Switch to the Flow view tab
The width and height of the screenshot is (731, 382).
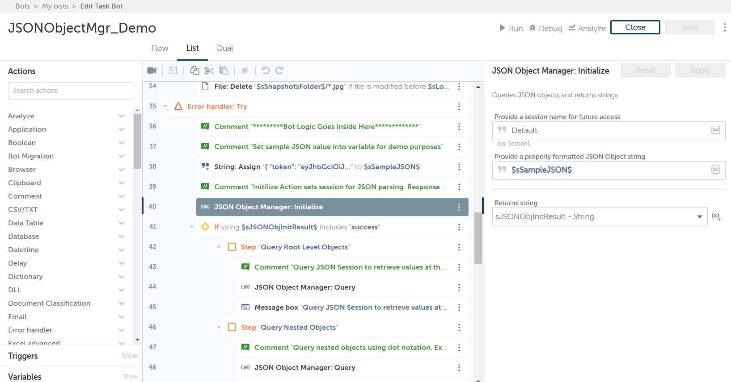click(160, 48)
